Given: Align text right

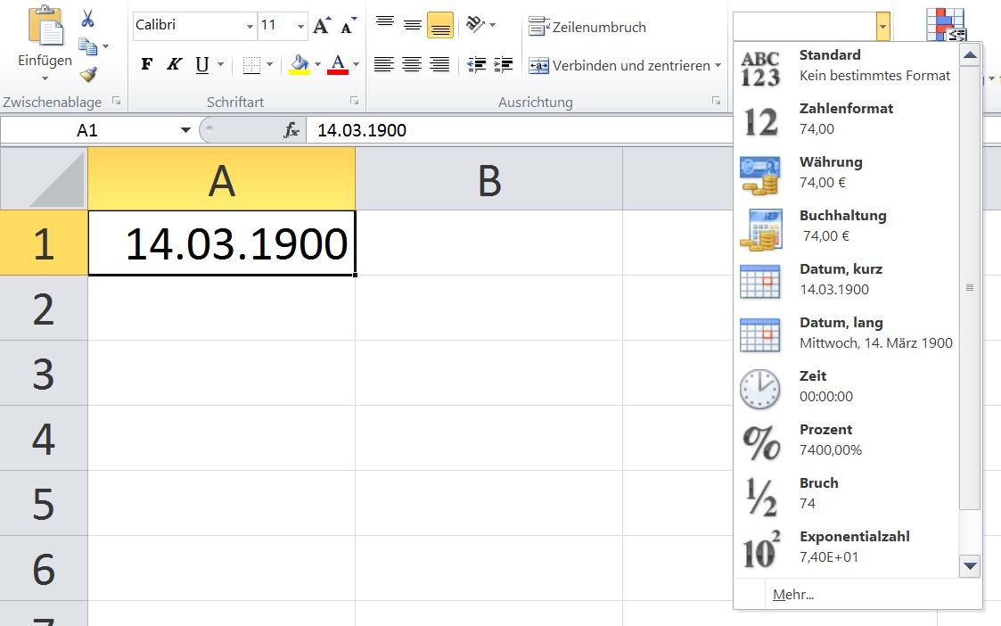Looking at the screenshot, I should click(439, 64).
